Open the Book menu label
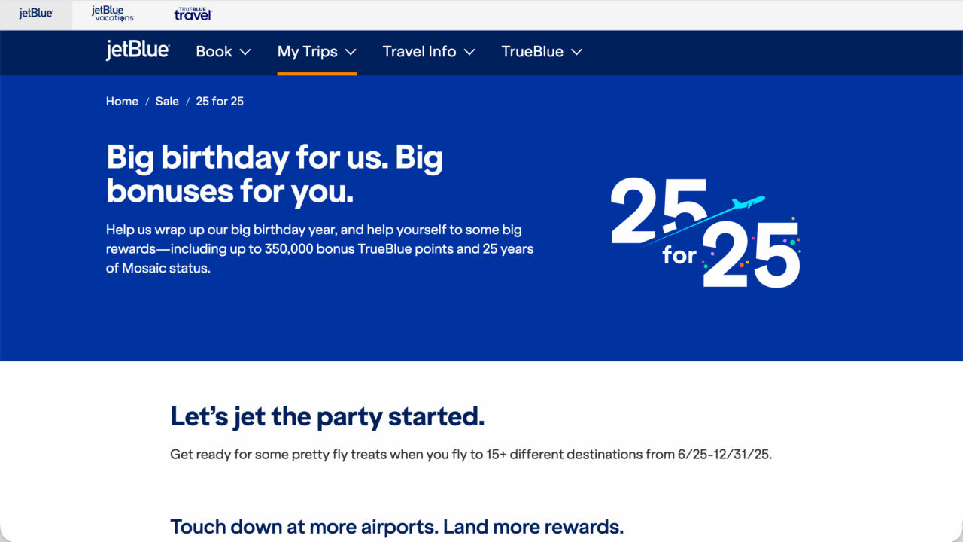 (214, 52)
